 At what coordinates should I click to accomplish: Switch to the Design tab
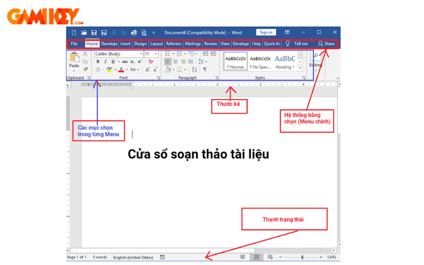pyautogui.click(x=140, y=43)
